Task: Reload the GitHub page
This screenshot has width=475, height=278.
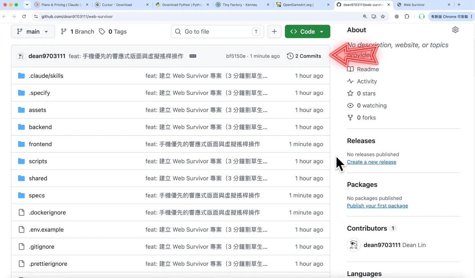Action: pos(24,17)
